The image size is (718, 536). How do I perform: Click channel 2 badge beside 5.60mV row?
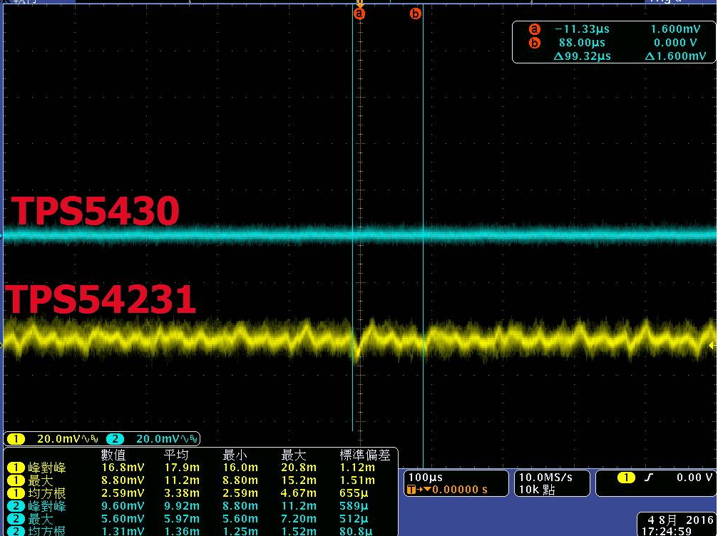click(16, 519)
